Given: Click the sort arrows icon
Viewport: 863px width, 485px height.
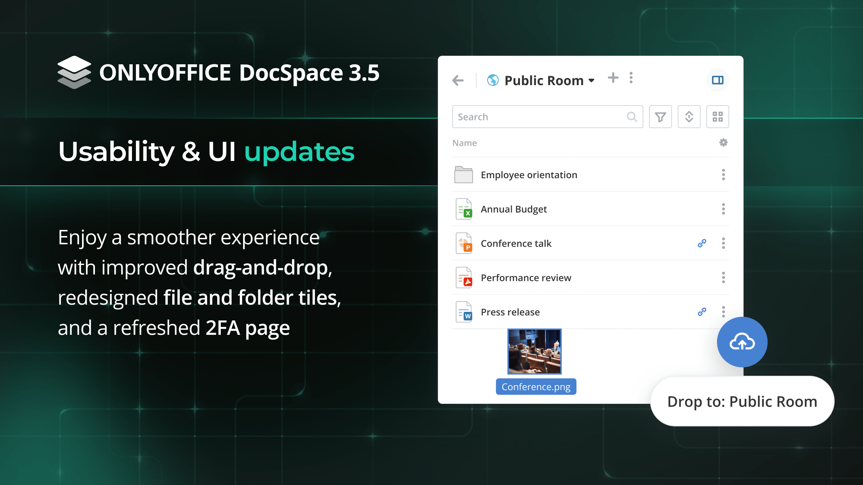Looking at the screenshot, I should [x=689, y=117].
